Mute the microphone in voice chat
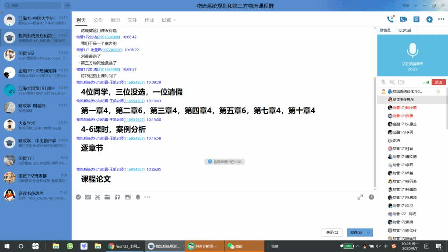448x252 pixels. [383, 82]
